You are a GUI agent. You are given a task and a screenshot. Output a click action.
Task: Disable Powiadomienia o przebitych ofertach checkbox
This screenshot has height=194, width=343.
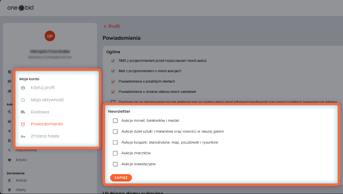(x=113, y=82)
